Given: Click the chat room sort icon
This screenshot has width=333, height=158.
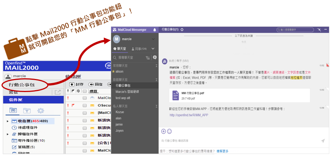Looking at the screenshot, I should (148, 58).
